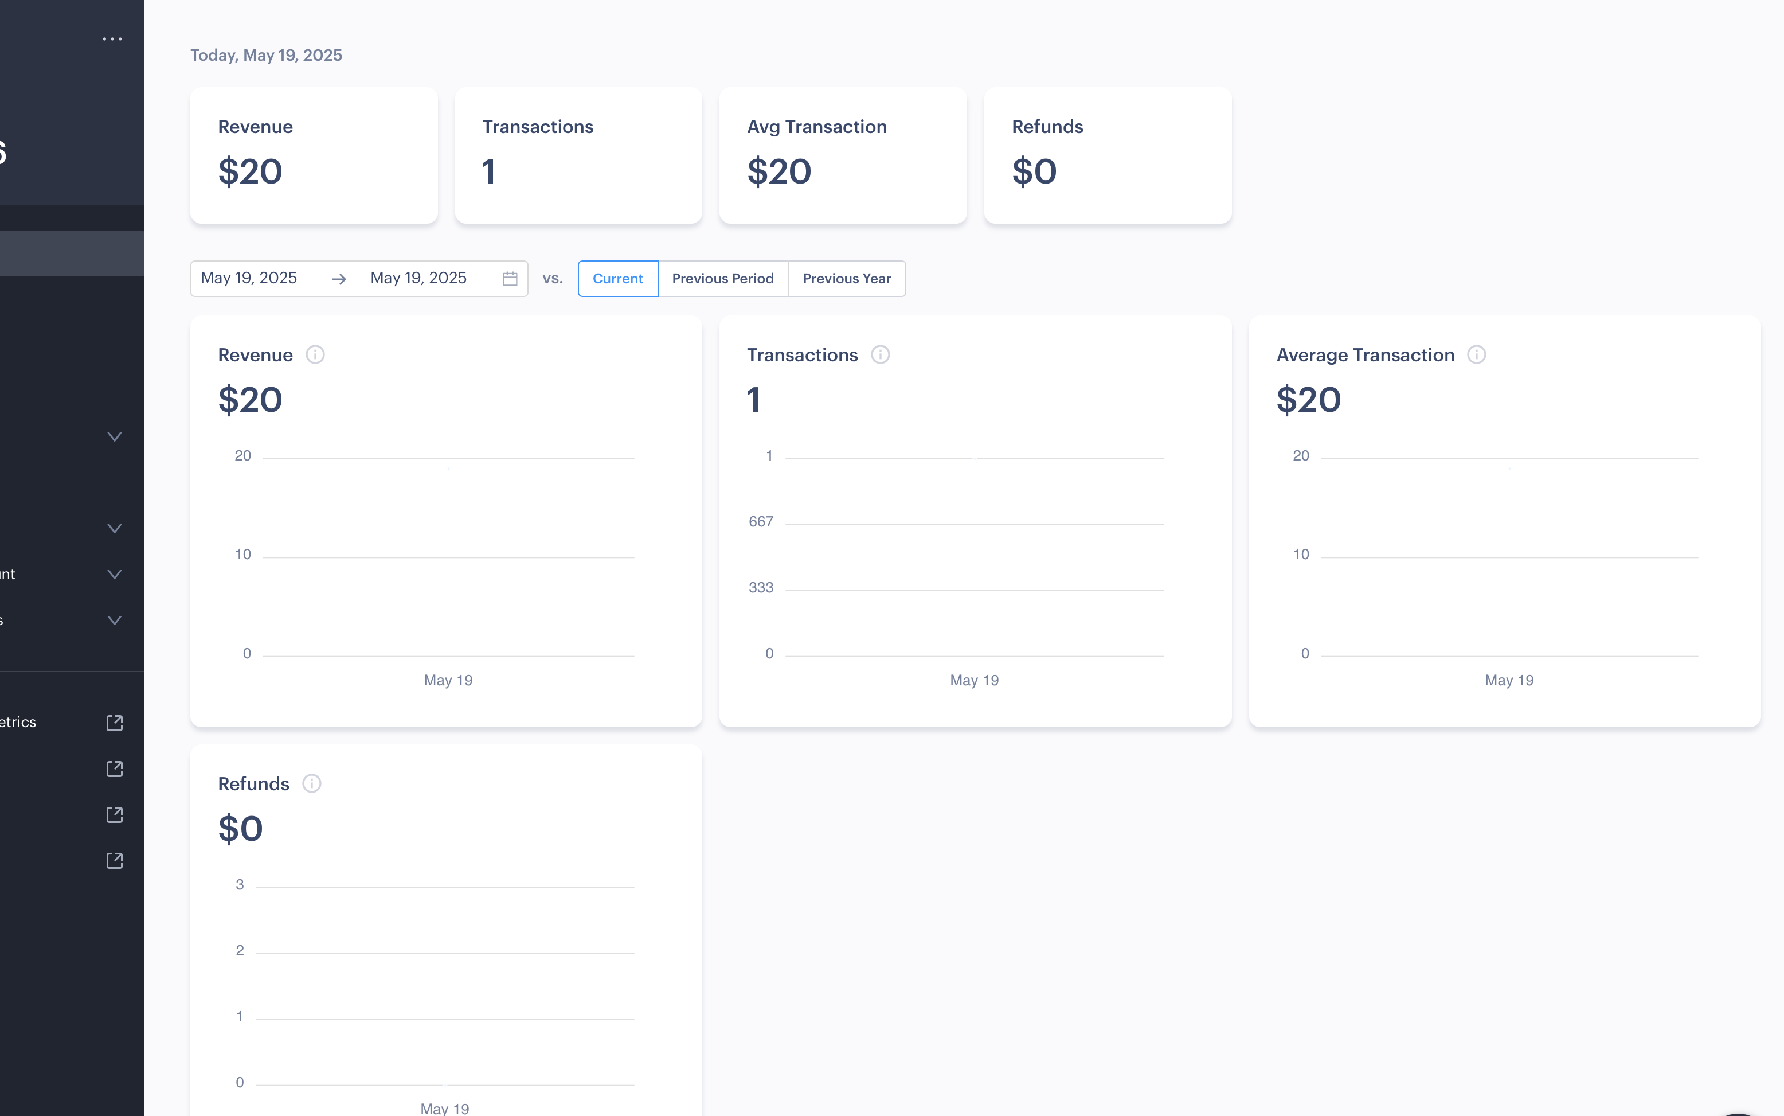Select the Current comparison option
1784x1116 pixels.
tap(617, 279)
